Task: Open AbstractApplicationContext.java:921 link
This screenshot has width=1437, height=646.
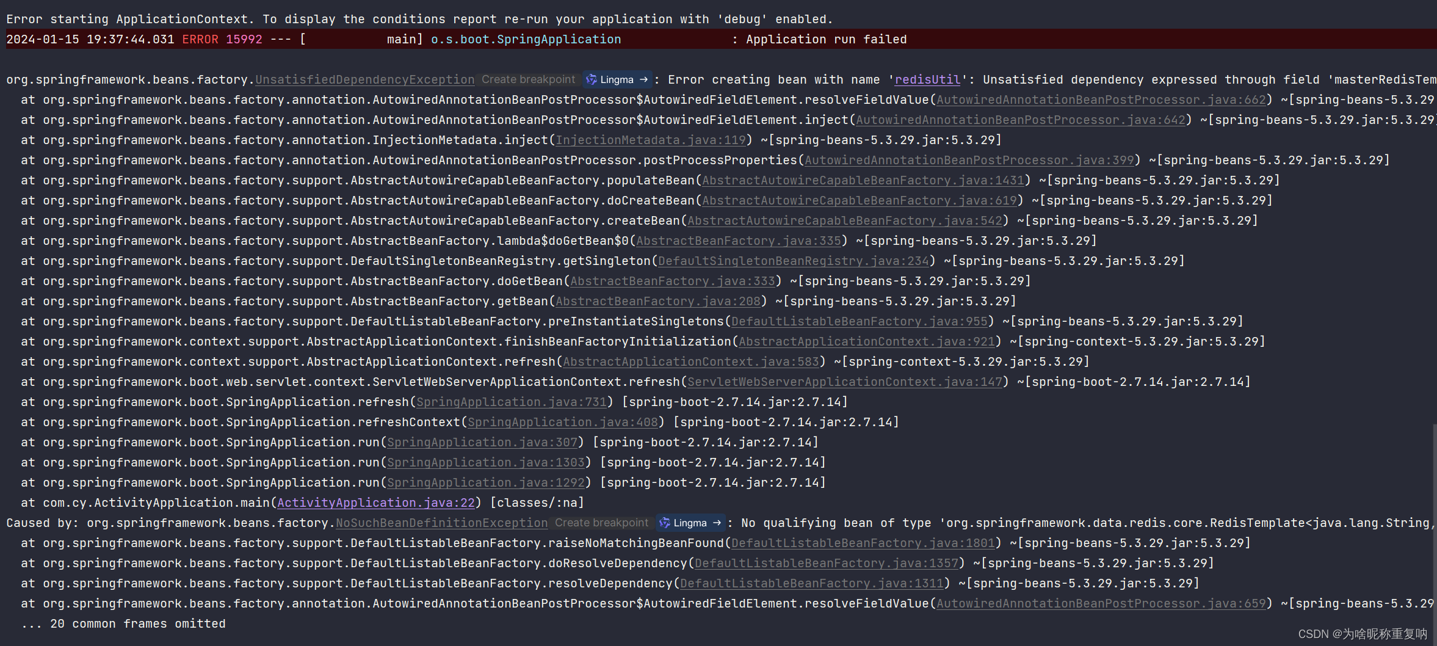Action: pos(867,341)
